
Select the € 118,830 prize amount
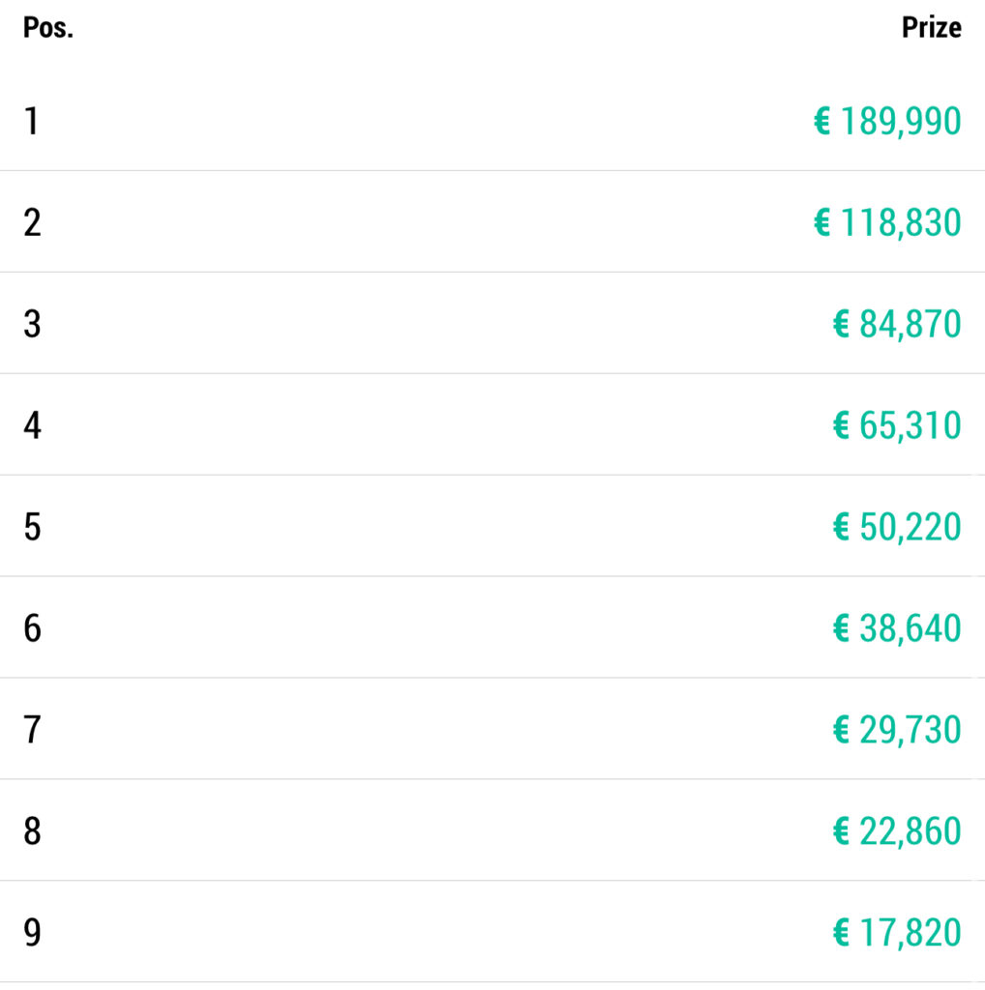tap(887, 223)
